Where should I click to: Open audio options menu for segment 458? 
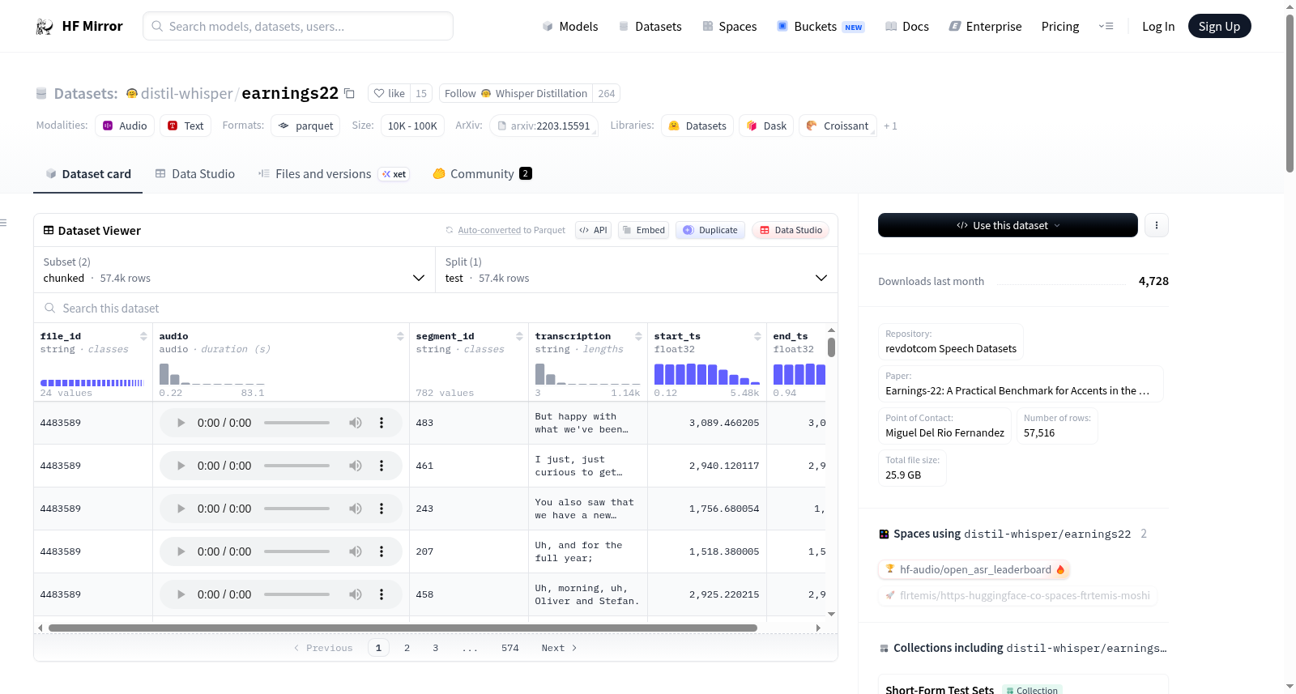(x=382, y=594)
